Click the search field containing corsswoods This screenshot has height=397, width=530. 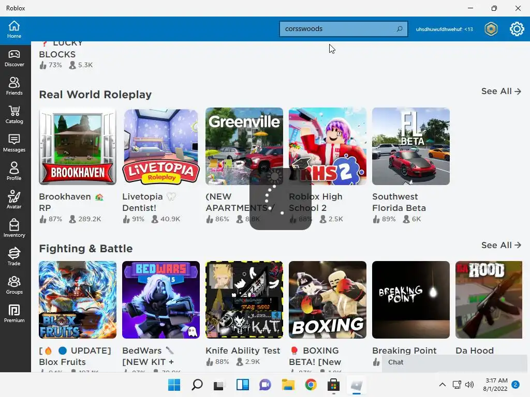point(344,29)
